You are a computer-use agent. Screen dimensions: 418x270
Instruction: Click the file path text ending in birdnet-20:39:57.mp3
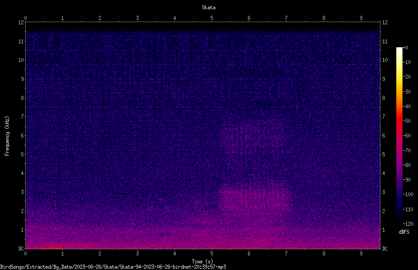tap(113, 267)
